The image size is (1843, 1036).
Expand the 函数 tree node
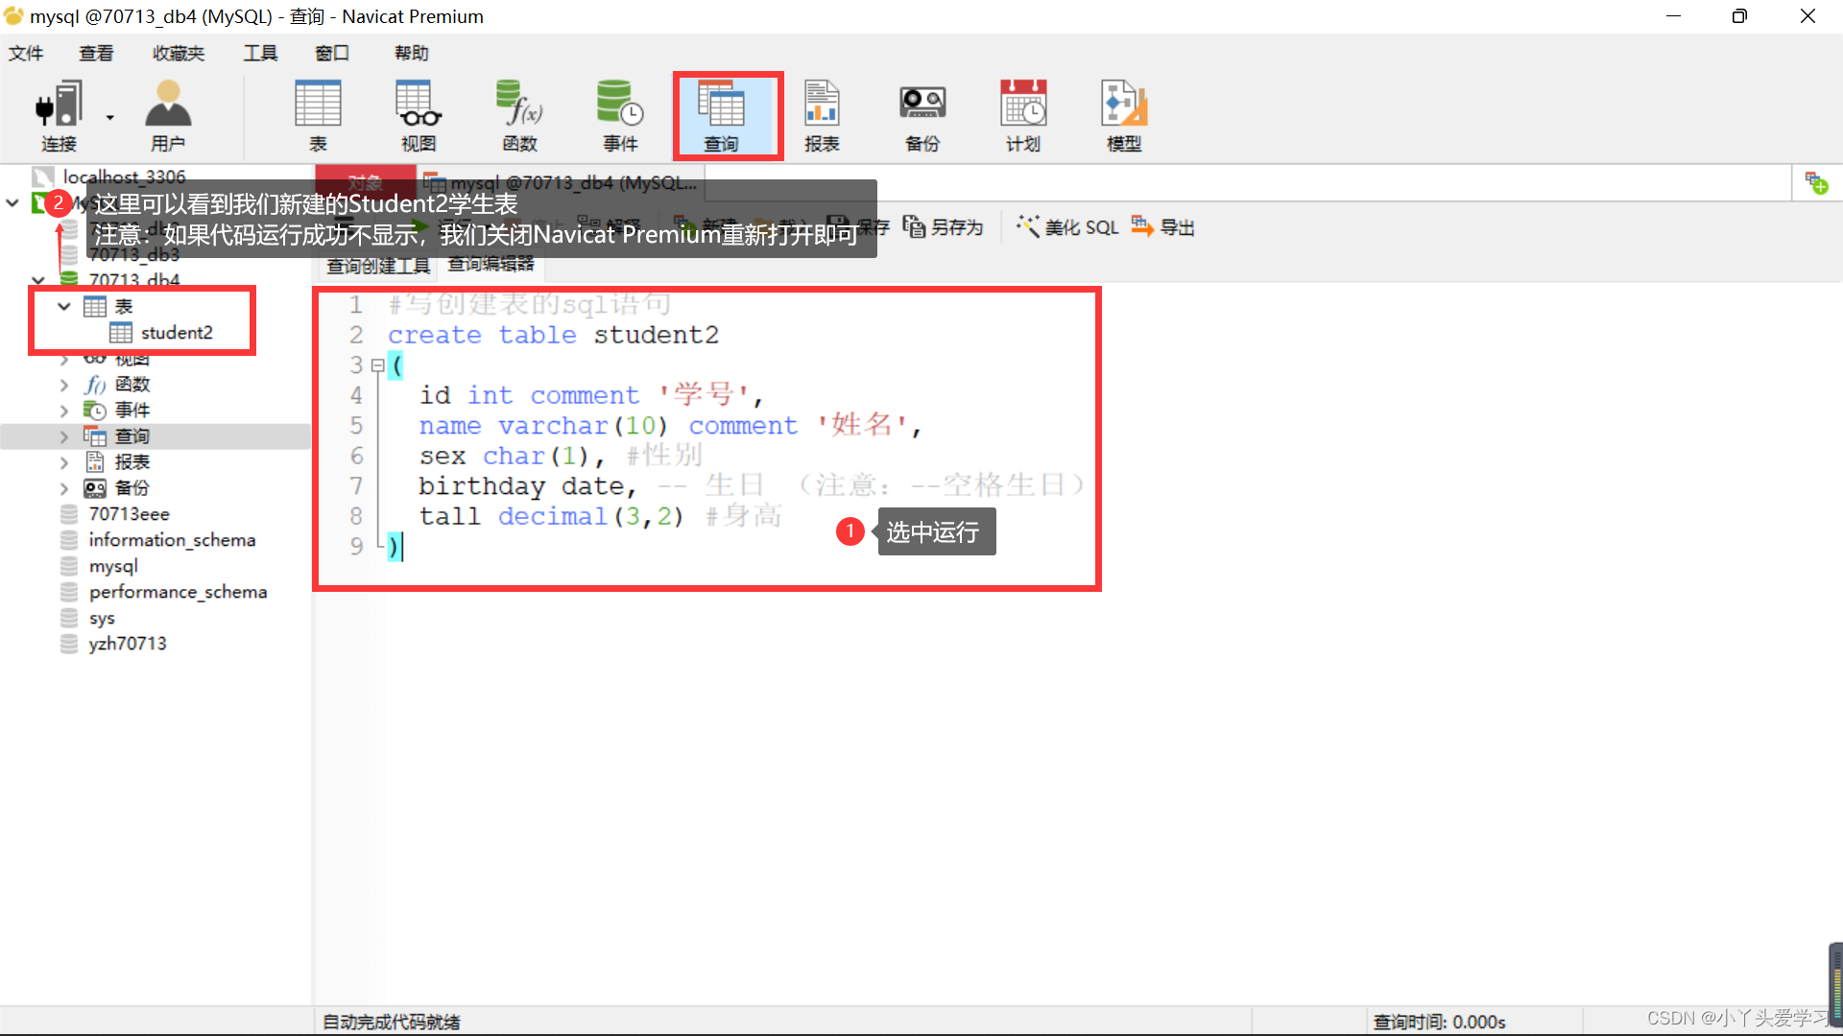pyautogui.click(x=64, y=385)
